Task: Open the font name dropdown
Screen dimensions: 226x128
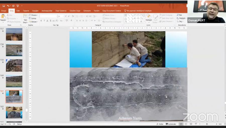Action: pyautogui.click(x=57, y=16)
